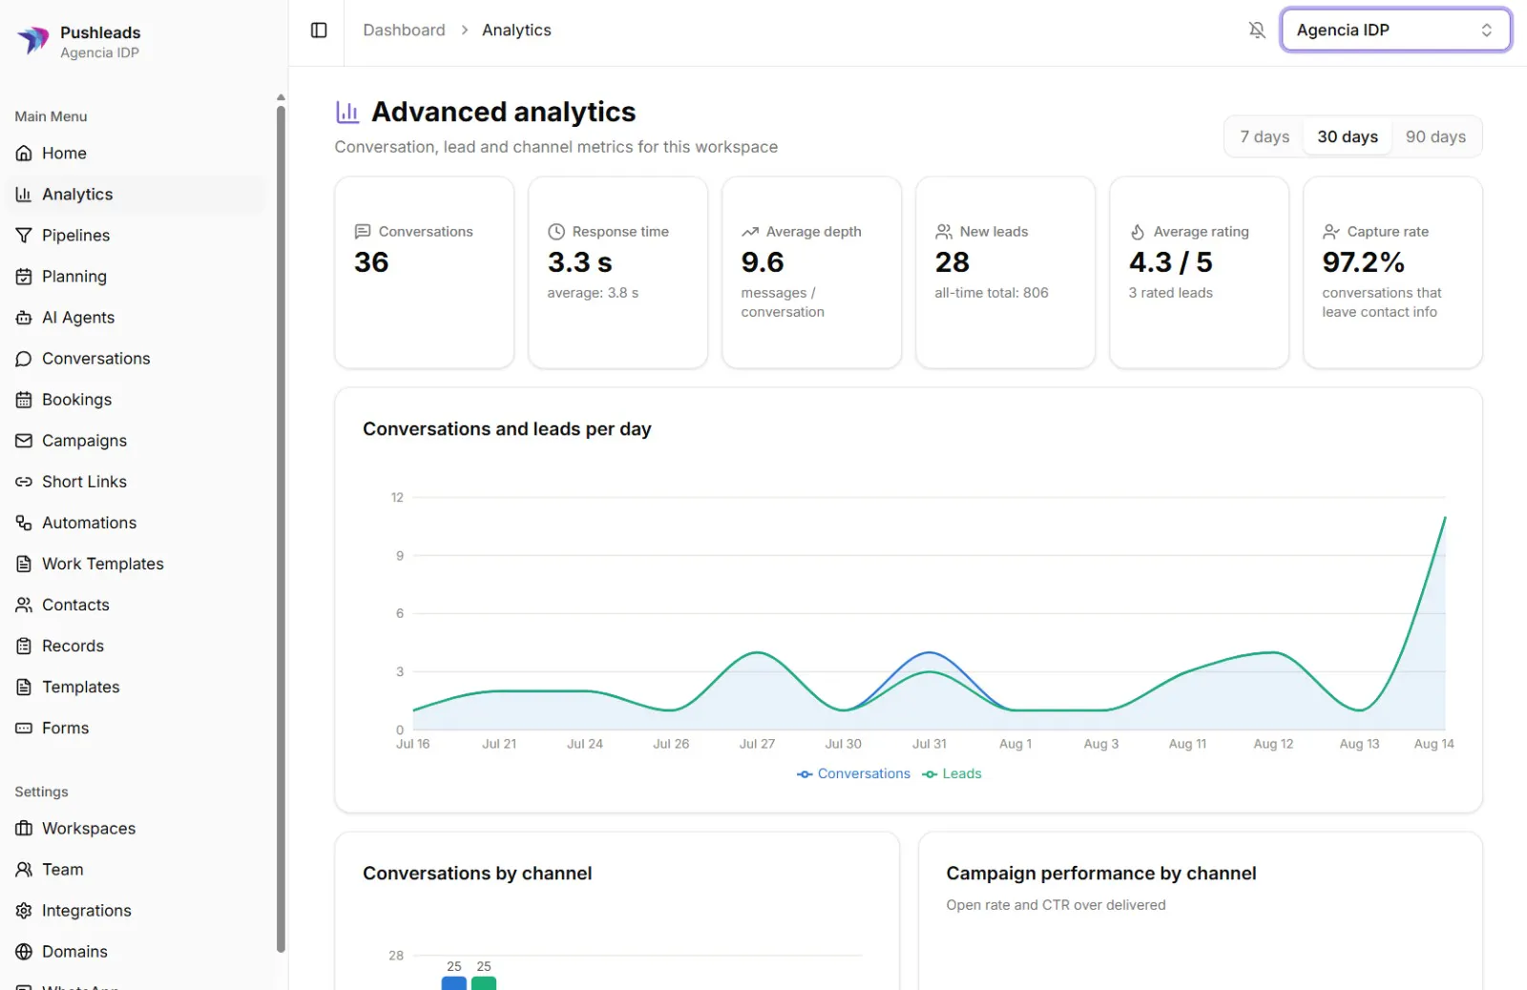Click the Templates file icon
Viewport: 1527px width, 990px height.
[24, 687]
